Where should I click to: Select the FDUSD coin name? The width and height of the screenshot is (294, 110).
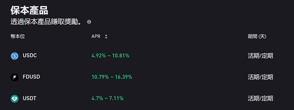click(31, 77)
